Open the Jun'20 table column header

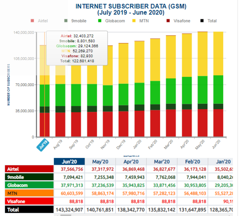pyautogui.click(x=69, y=162)
